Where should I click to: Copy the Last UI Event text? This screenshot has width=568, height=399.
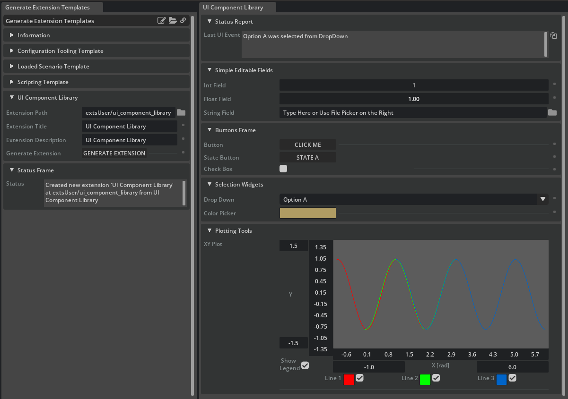tap(553, 35)
